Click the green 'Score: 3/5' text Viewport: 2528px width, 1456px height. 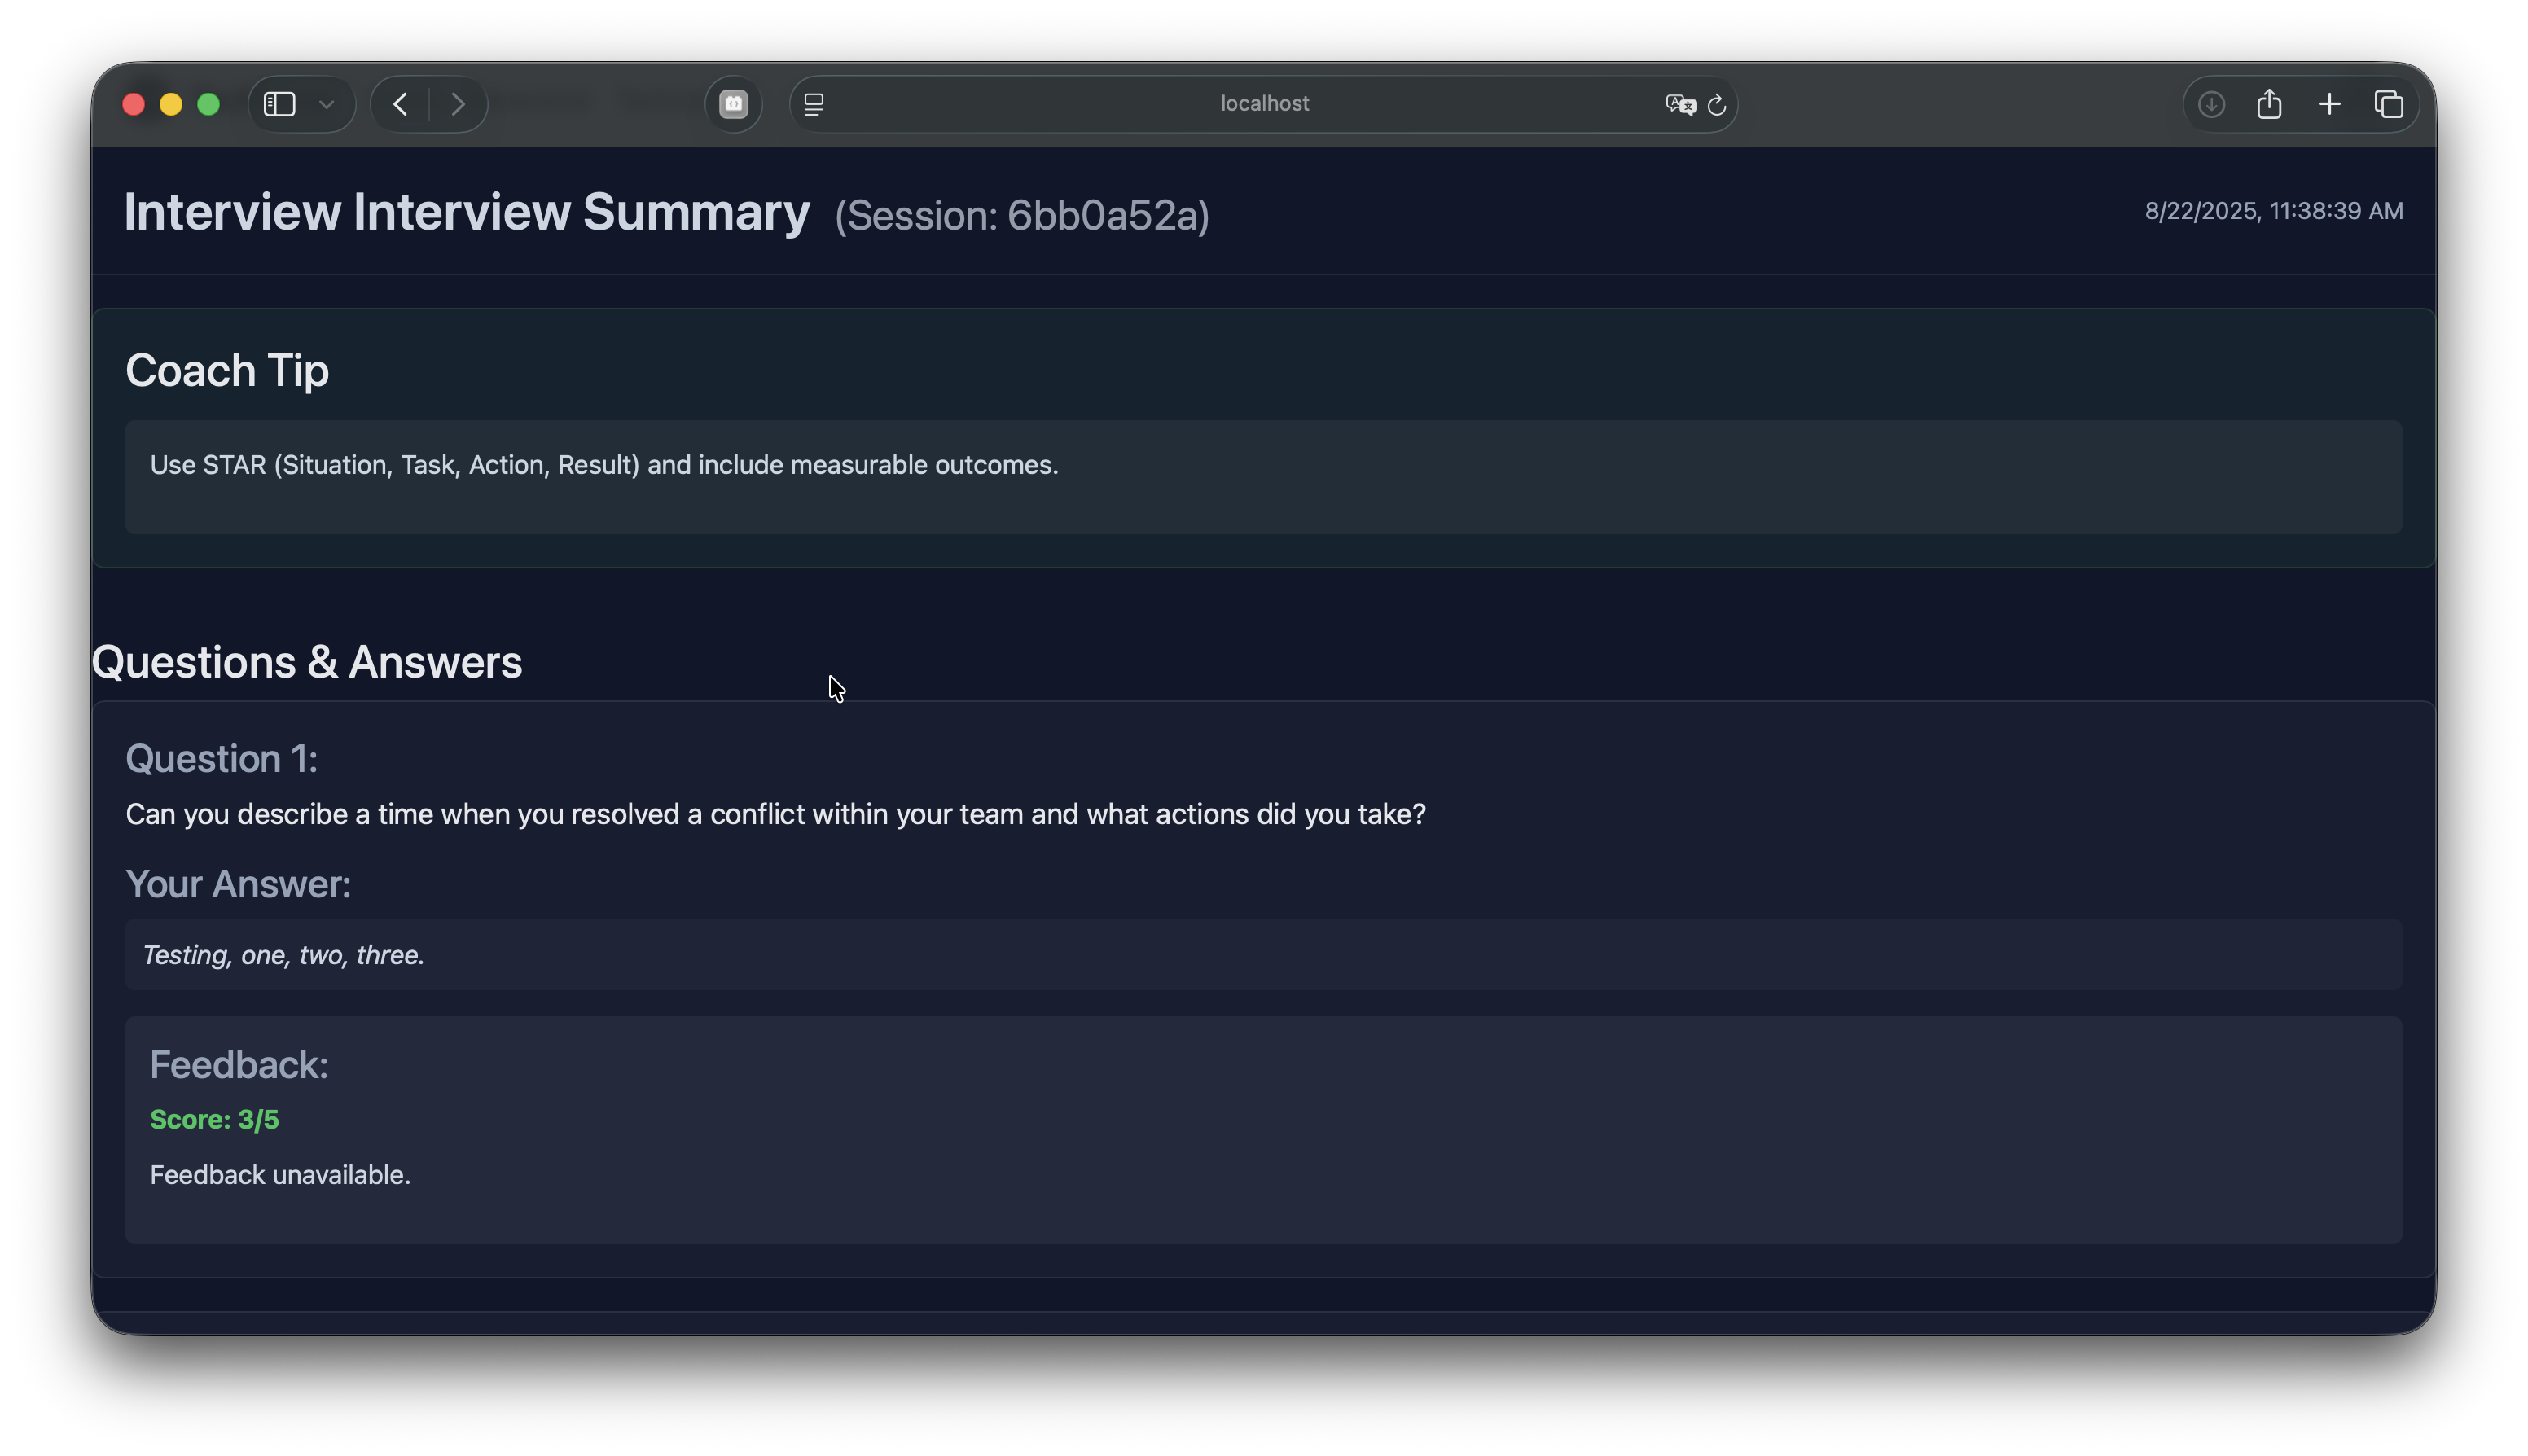coord(214,1120)
